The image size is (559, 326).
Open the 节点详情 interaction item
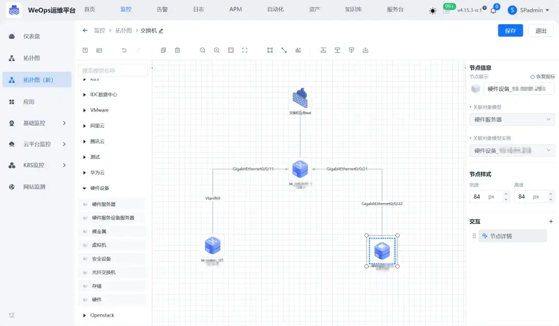coord(512,236)
